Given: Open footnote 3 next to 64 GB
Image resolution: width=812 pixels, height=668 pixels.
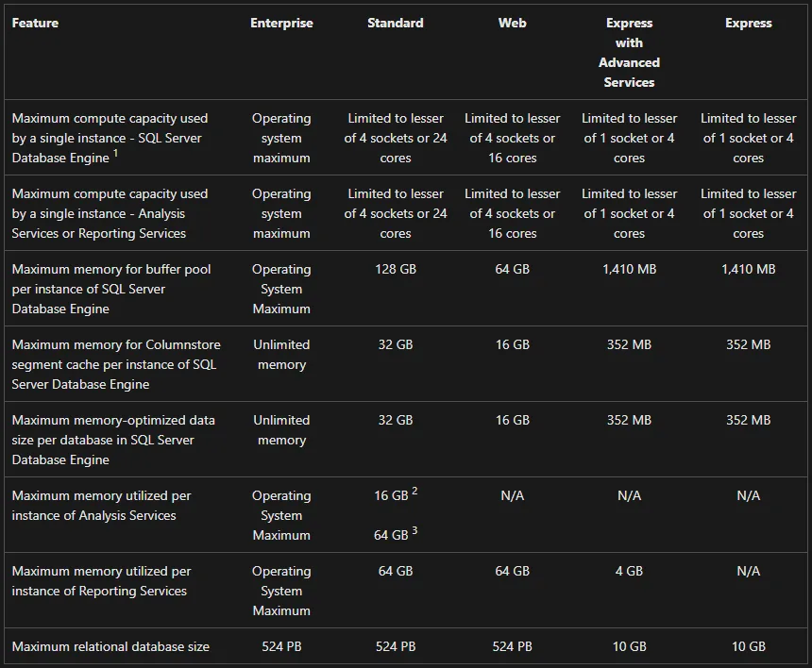Looking at the screenshot, I should 414,530.
